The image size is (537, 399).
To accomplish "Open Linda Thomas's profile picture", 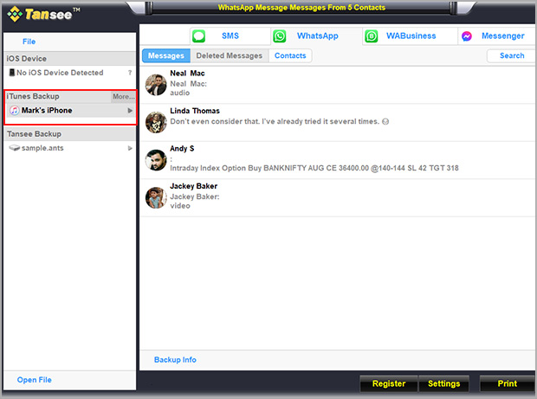I will (x=156, y=122).
